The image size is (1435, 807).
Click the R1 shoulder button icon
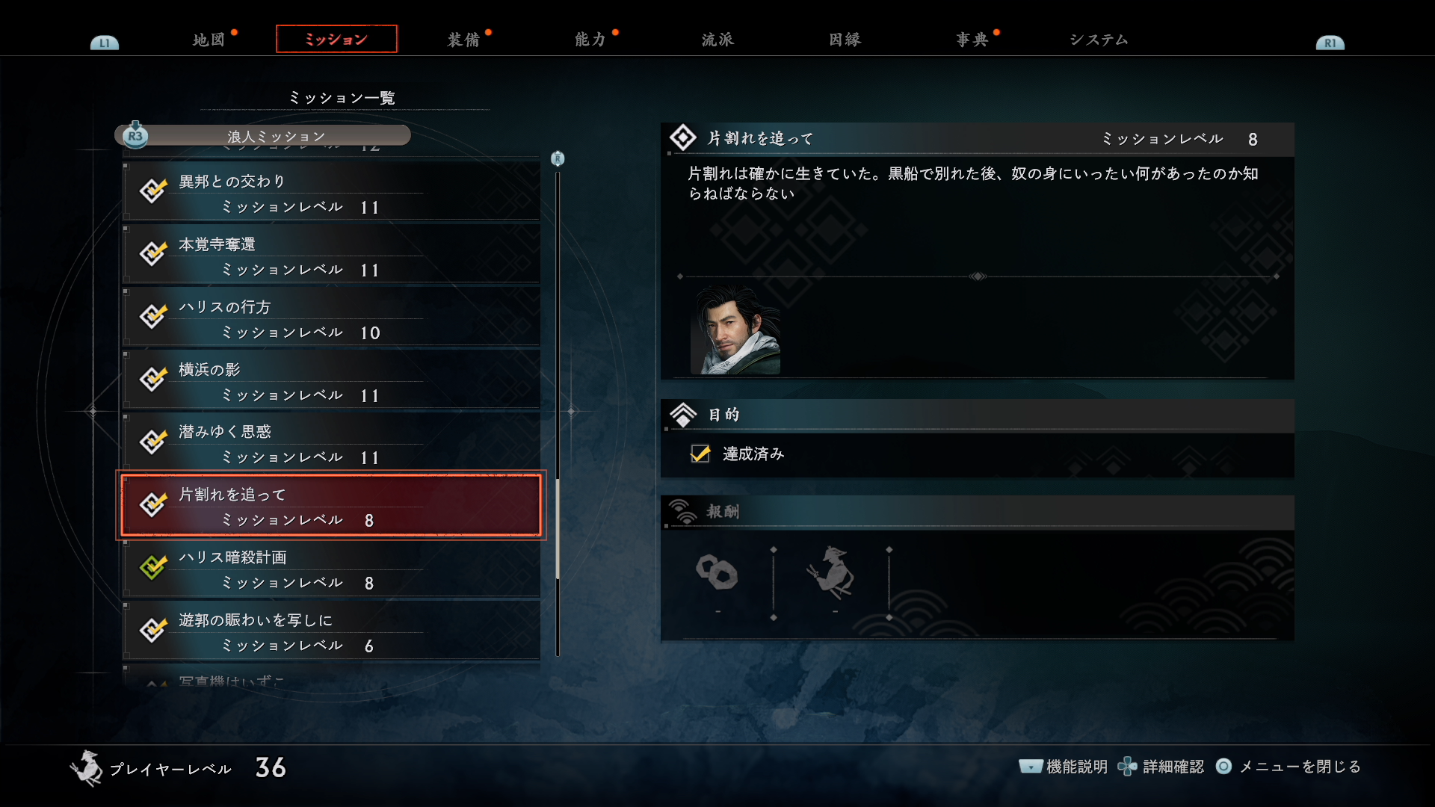1330,43
